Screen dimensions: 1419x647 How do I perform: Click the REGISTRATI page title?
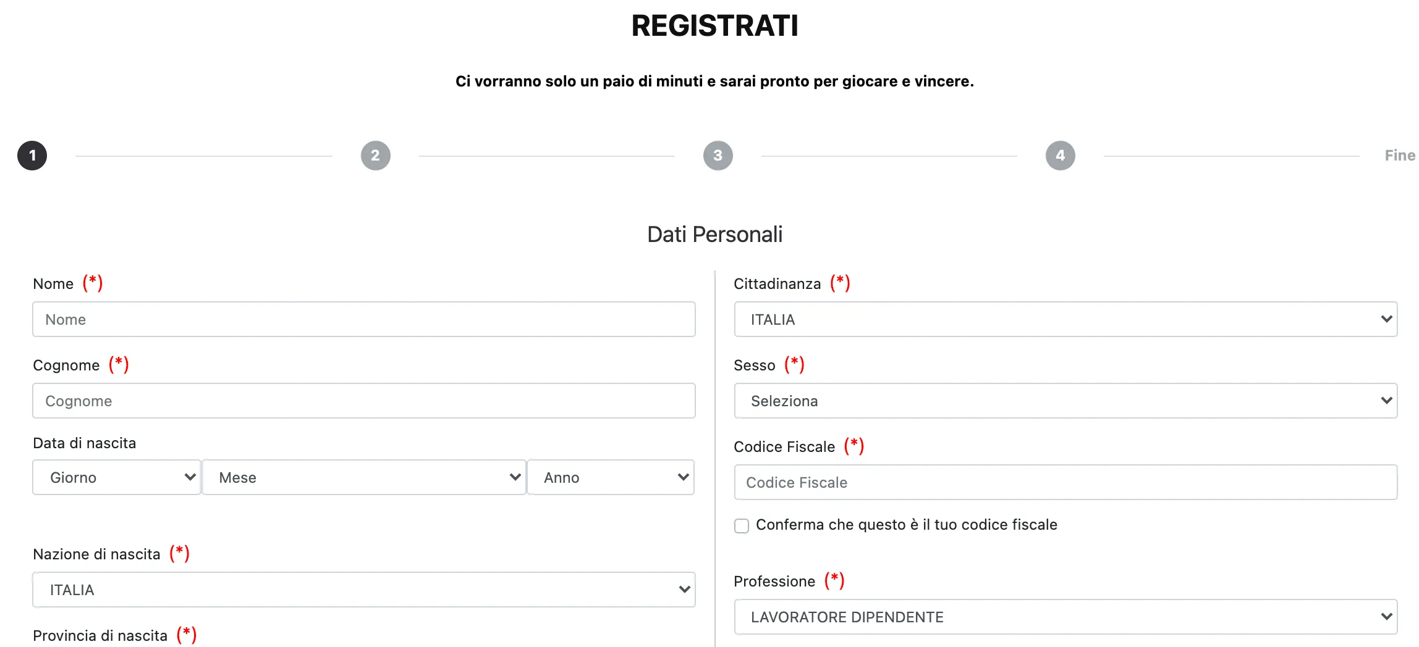pyautogui.click(x=714, y=26)
